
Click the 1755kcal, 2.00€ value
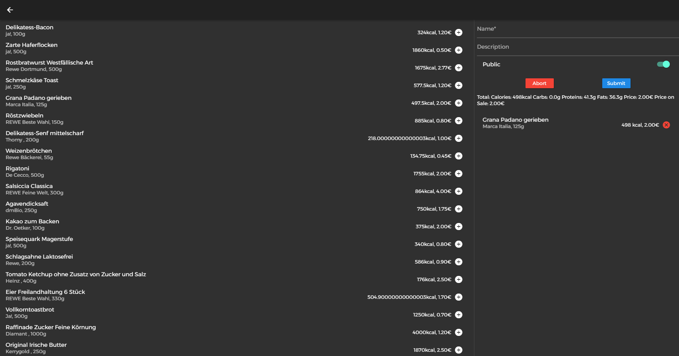pyautogui.click(x=433, y=174)
